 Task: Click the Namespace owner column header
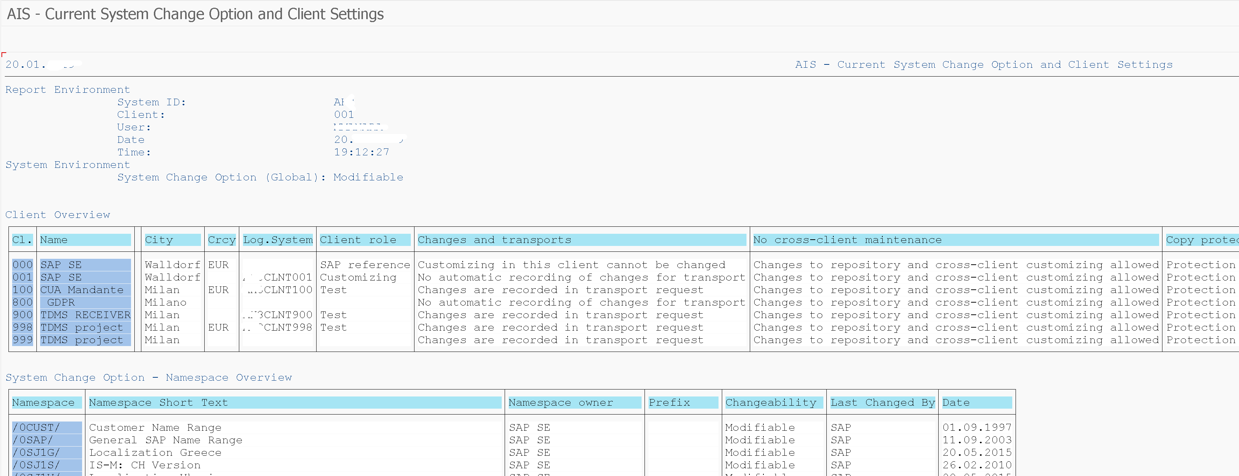point(575,402)
